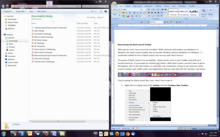Viewport: 220px width, 137px height.
Task: Click the Clear Formatting eraser icon
Action: [x=144, y=13]
